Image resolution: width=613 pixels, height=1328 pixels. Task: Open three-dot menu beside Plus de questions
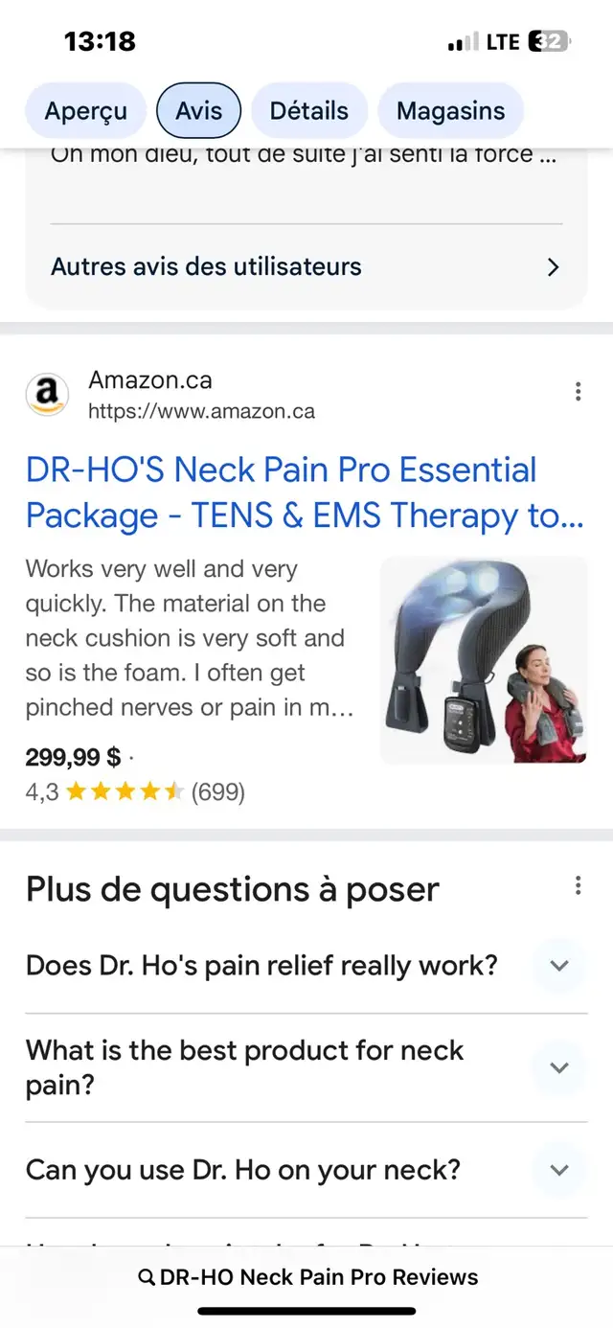[578, 885]
